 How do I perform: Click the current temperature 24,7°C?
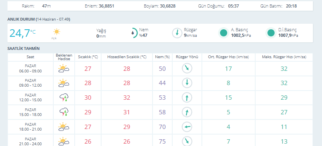pyautogui.click(x=23, y=33)
